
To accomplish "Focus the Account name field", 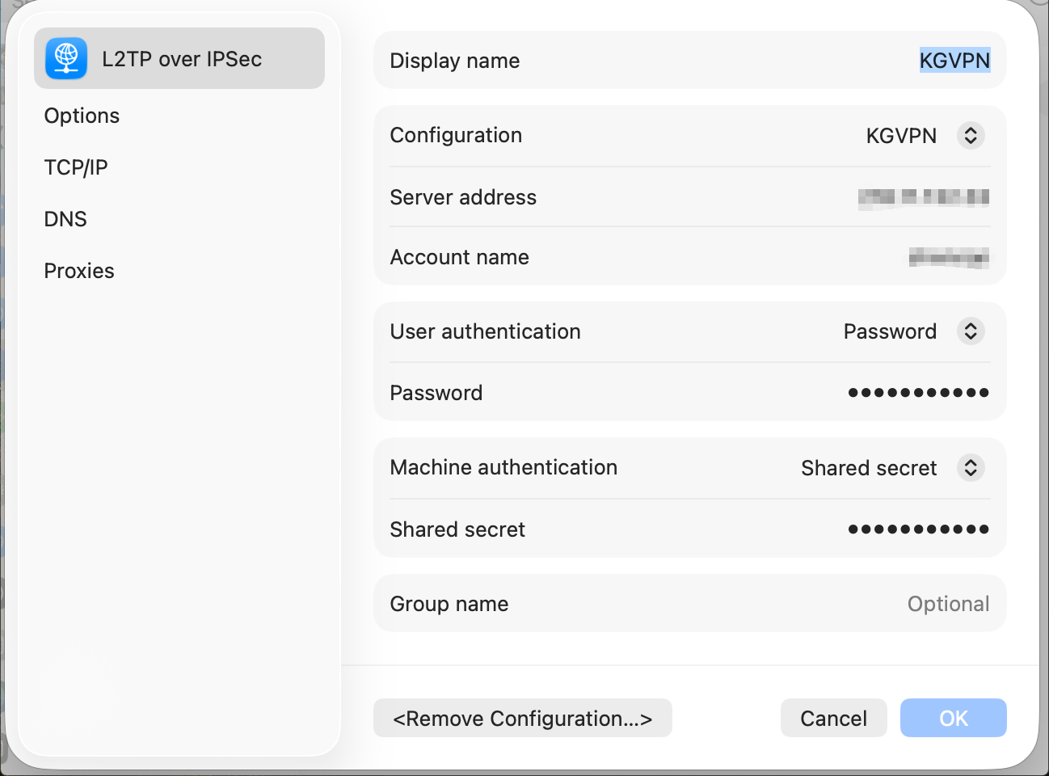I will coord(948,258).
